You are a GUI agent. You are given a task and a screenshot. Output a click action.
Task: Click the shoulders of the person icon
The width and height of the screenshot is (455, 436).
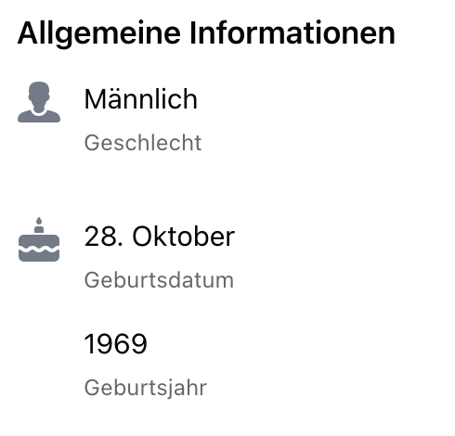coord(39,117)
